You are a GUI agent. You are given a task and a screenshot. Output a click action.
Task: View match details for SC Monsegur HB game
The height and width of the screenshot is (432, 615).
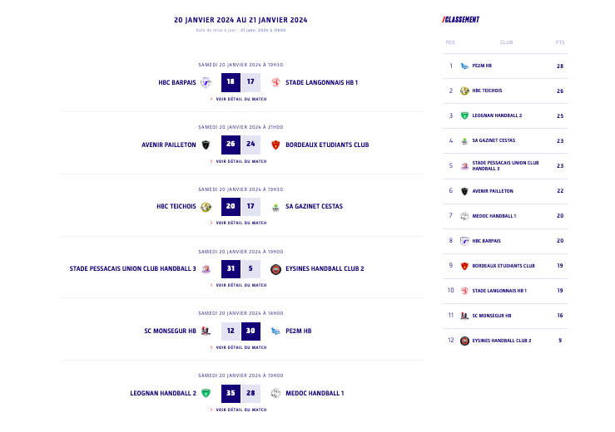[239, 347]
